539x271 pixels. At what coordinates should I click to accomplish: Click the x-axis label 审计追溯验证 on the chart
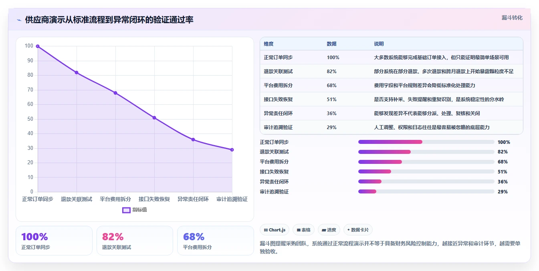coord(232,199)
